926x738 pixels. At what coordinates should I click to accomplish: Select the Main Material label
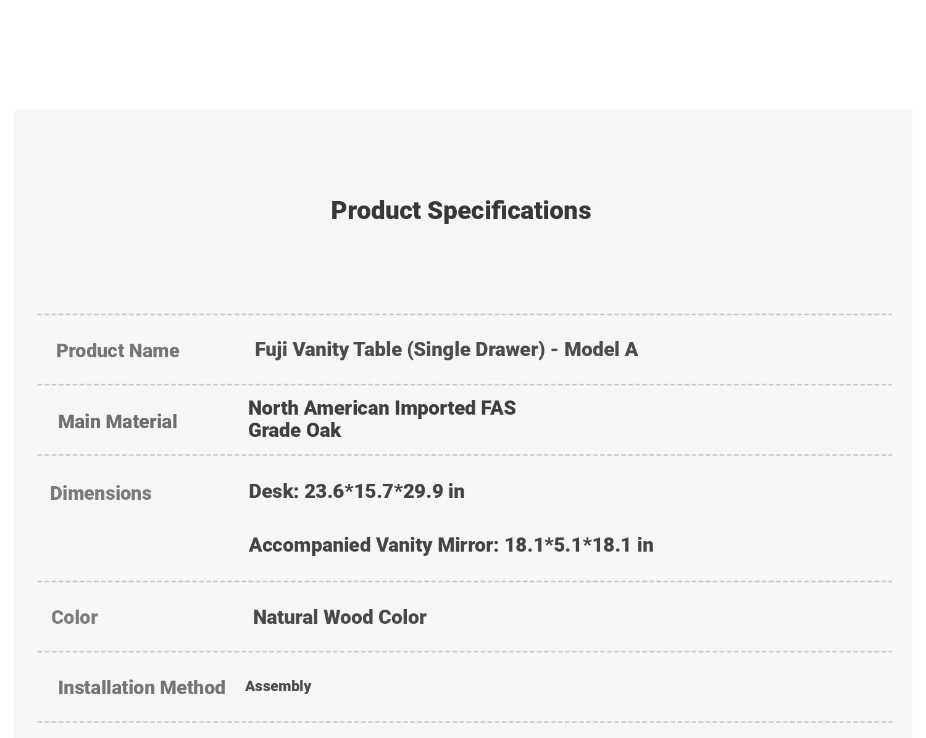click(117, 422)
